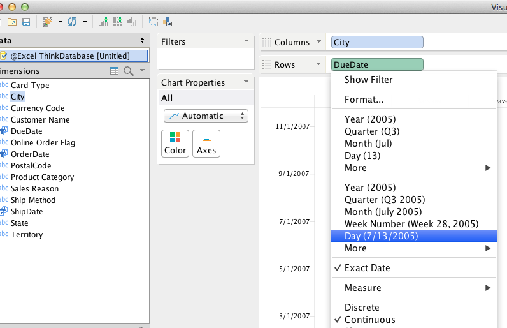The height and width of the screenshot is (328, 507).
Task: Click the City pill in Columns
Action: pos(377,43)
